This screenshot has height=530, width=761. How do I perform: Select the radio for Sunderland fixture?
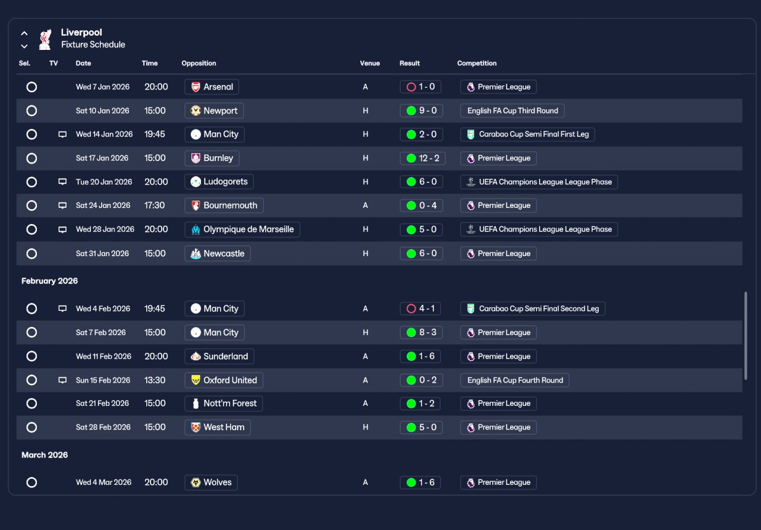(x=32, y=357)
